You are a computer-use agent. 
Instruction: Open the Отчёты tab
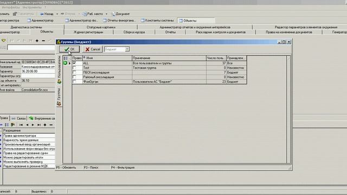170,32
